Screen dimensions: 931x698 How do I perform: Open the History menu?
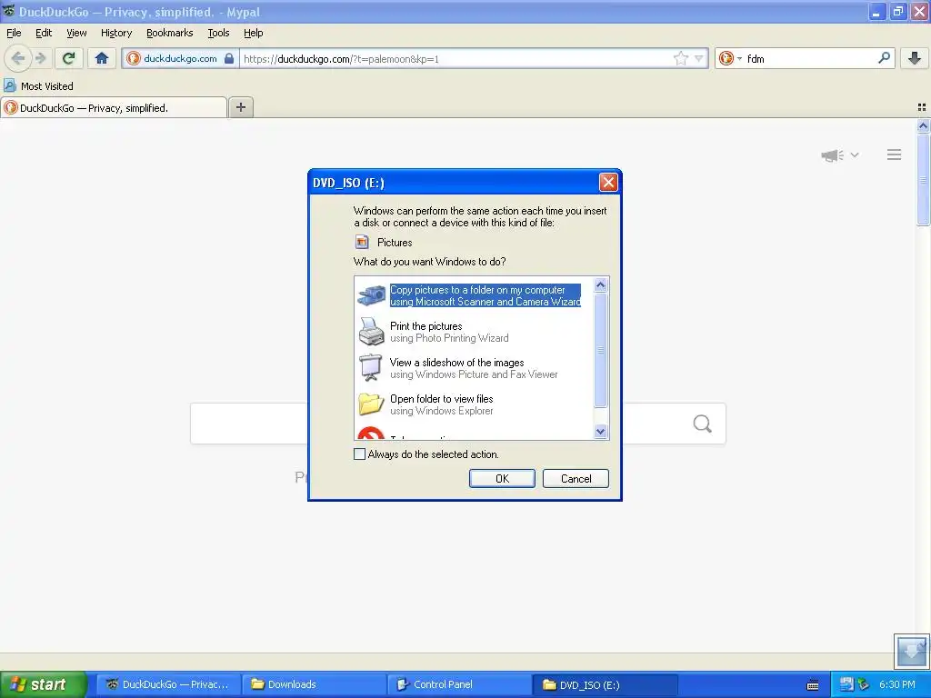(x=115, y=33)
